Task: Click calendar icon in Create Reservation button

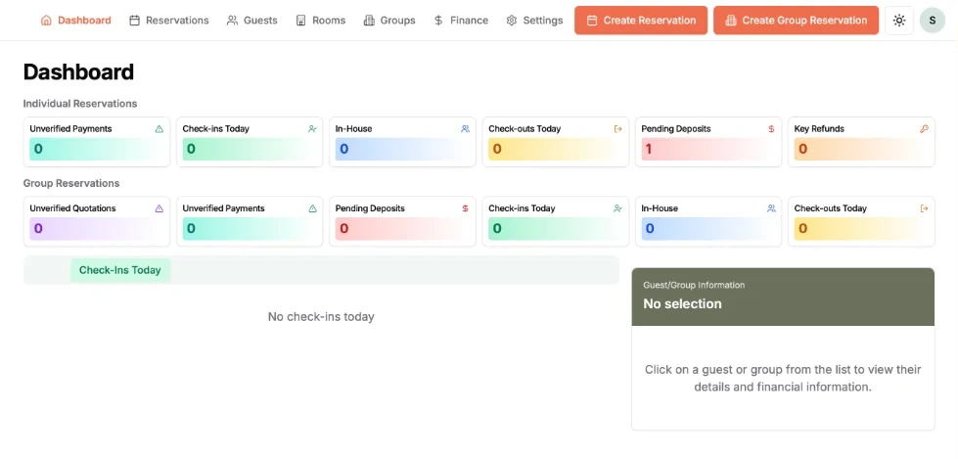Action: (591, 21)
